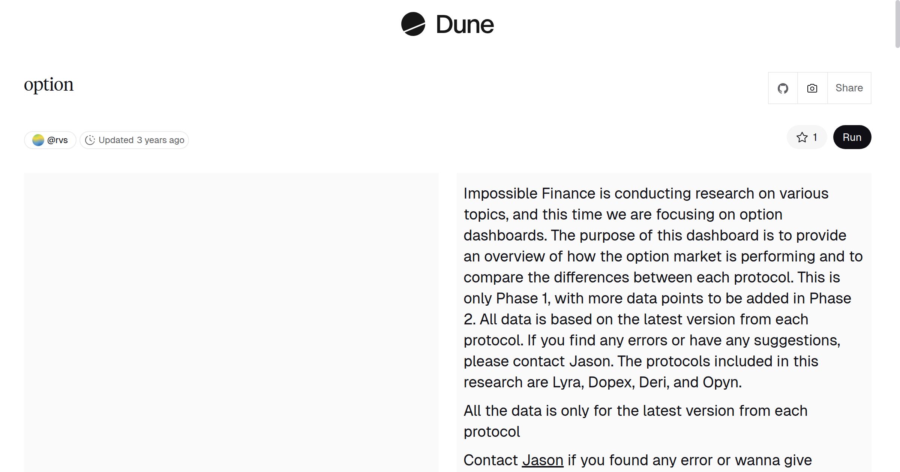Click the Share button
Screen dimensions: 900x472
point(849,88)
